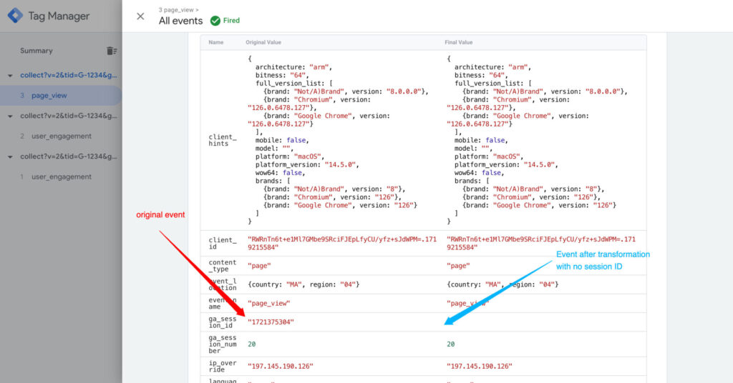
Task: Select the user_engagement event numbered 1
Action: tap(61, 176)
